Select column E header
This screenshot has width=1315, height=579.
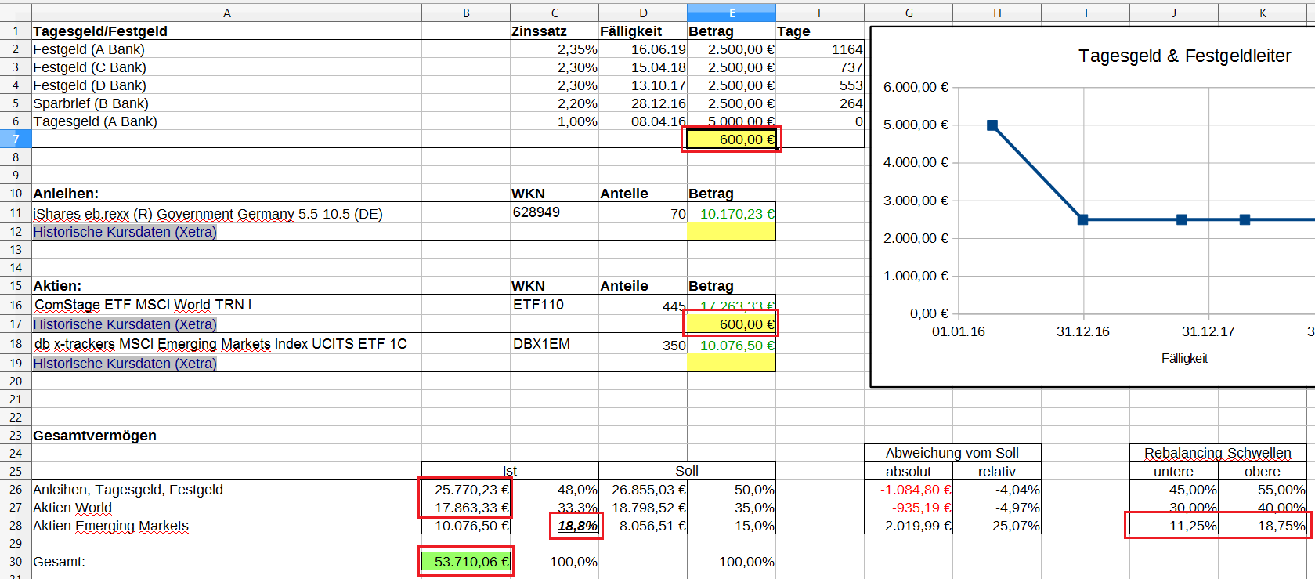coord(732,13)
